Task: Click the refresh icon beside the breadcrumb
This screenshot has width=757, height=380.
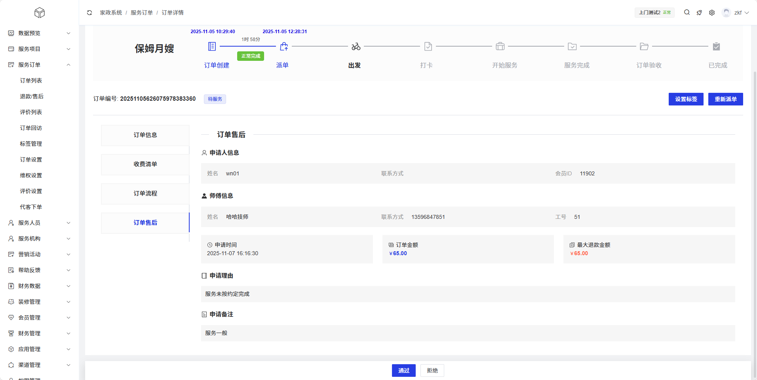Action: tap(89, 13)
